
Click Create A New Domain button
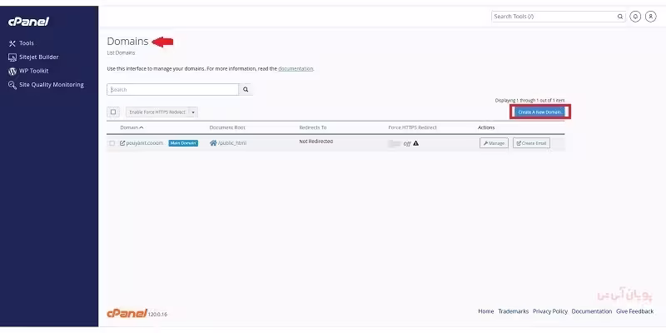[x=539, y=112]
